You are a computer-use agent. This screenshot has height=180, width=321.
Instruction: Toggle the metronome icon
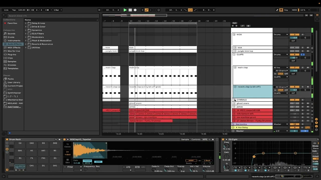pyautogui.click(x=47, y=10)
